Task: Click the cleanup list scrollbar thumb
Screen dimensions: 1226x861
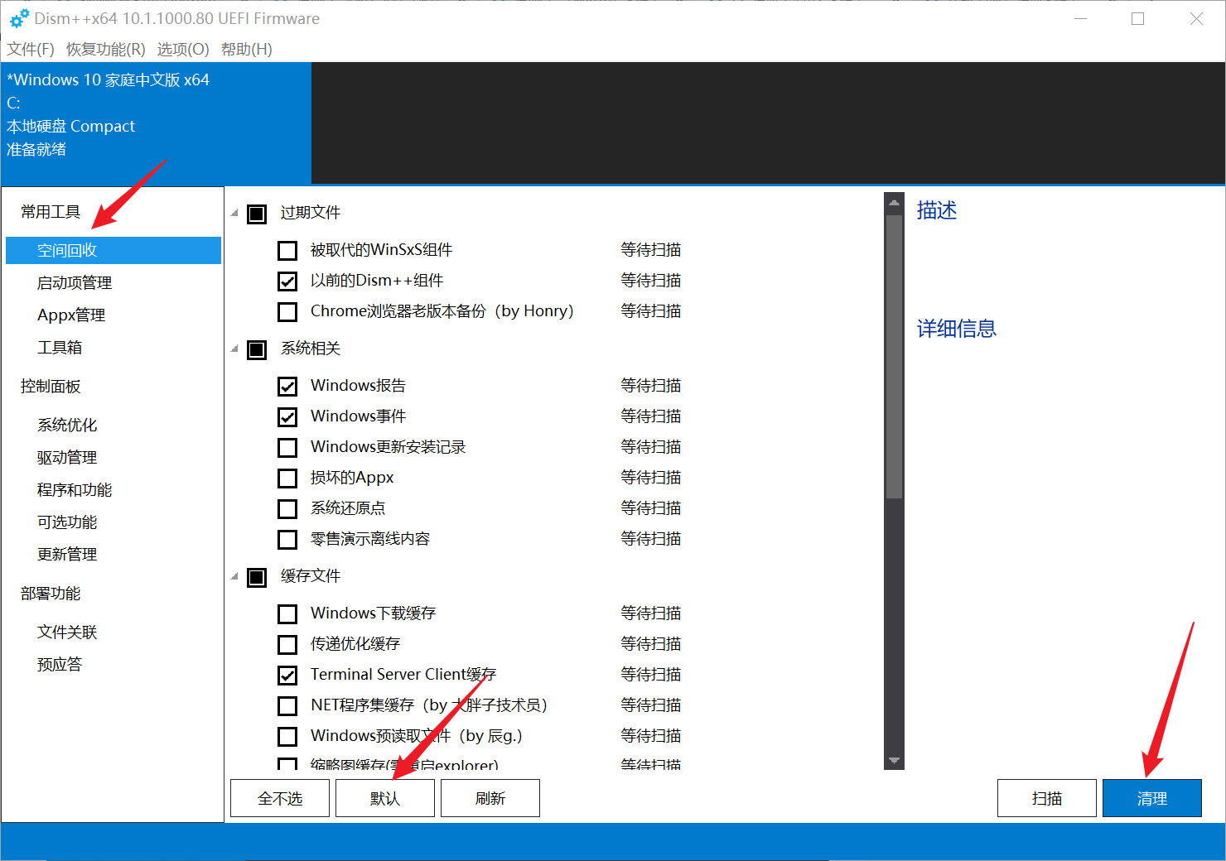Action: (894, 357)
